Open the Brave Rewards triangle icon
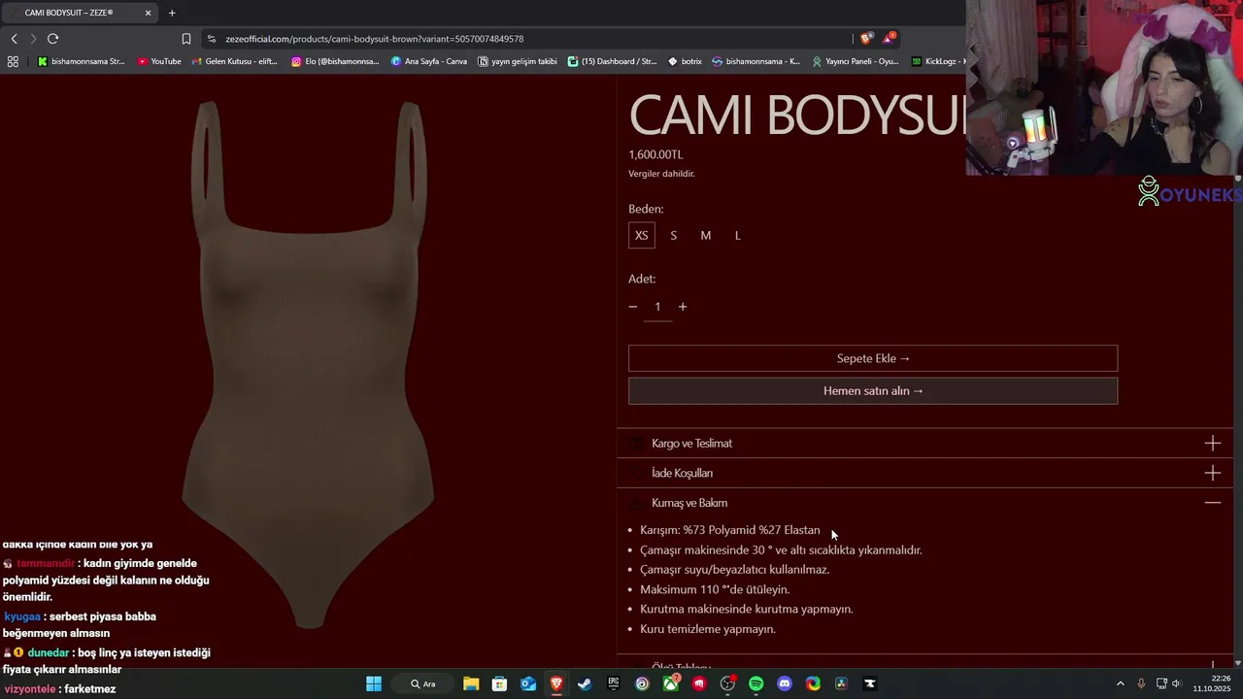 point(889,39)
